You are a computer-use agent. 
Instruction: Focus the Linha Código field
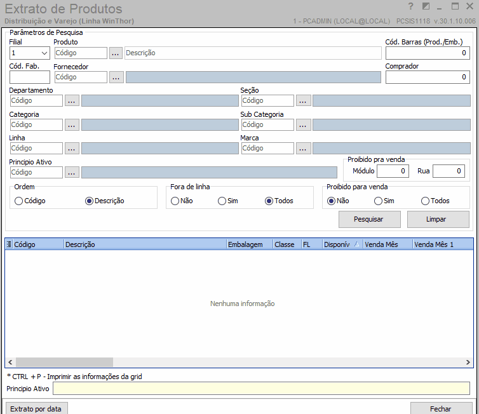[36, 149]
